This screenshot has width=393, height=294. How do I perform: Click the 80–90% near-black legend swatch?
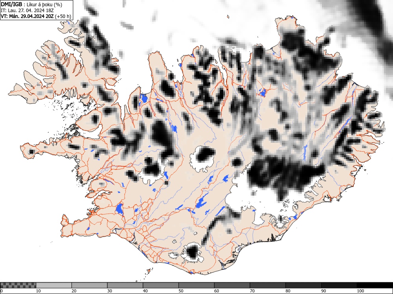point(303,285)
